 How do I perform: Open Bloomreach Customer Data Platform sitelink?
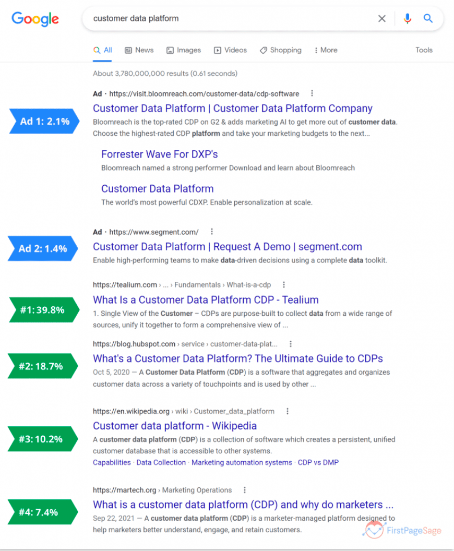[158, 189]
